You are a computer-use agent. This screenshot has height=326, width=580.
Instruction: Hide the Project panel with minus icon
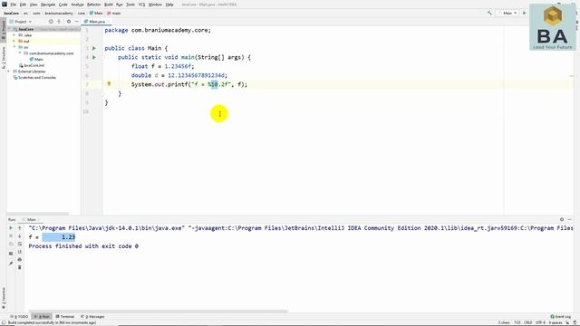76,22
